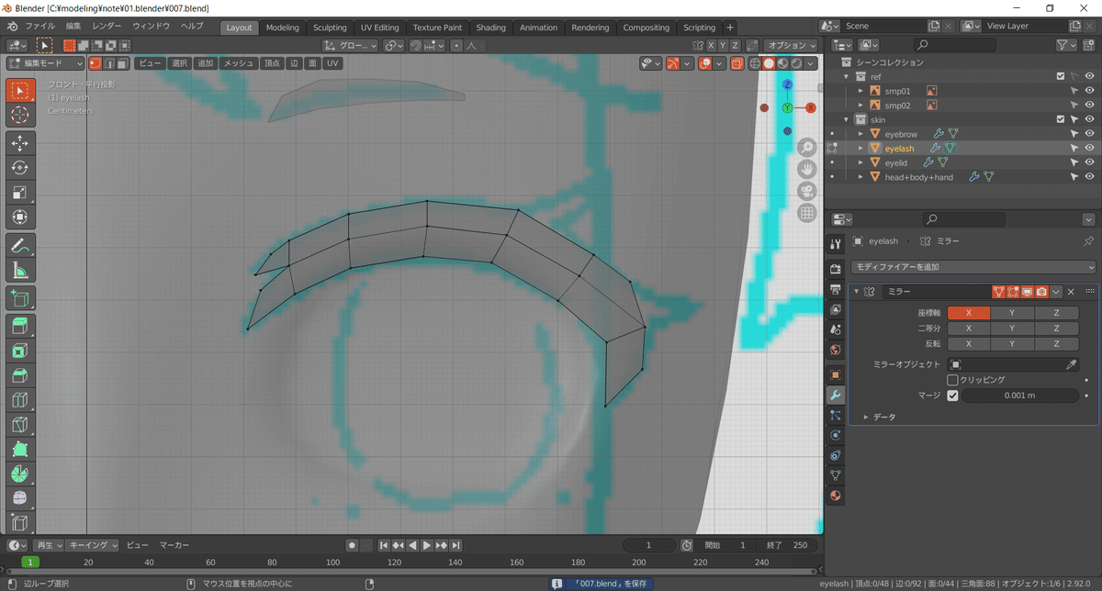This screenshot has width=1102, height=591.
Task: Open the ファイル menu
Action: point(39,27)
